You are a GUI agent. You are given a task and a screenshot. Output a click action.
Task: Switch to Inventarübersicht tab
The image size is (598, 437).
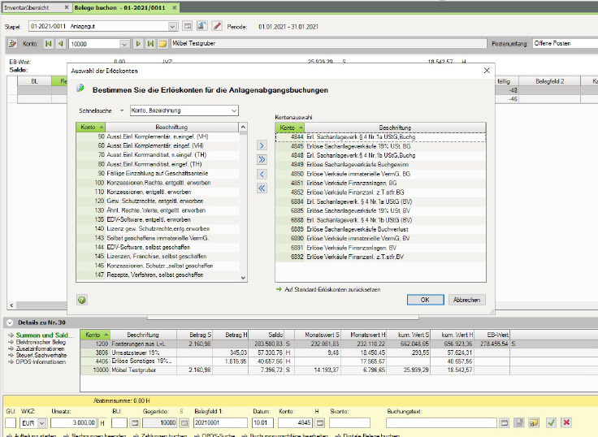[x=28, y=7]
